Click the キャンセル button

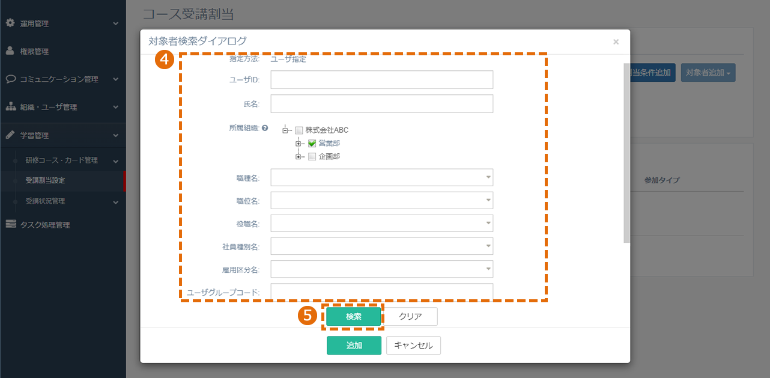coord(413,346)
